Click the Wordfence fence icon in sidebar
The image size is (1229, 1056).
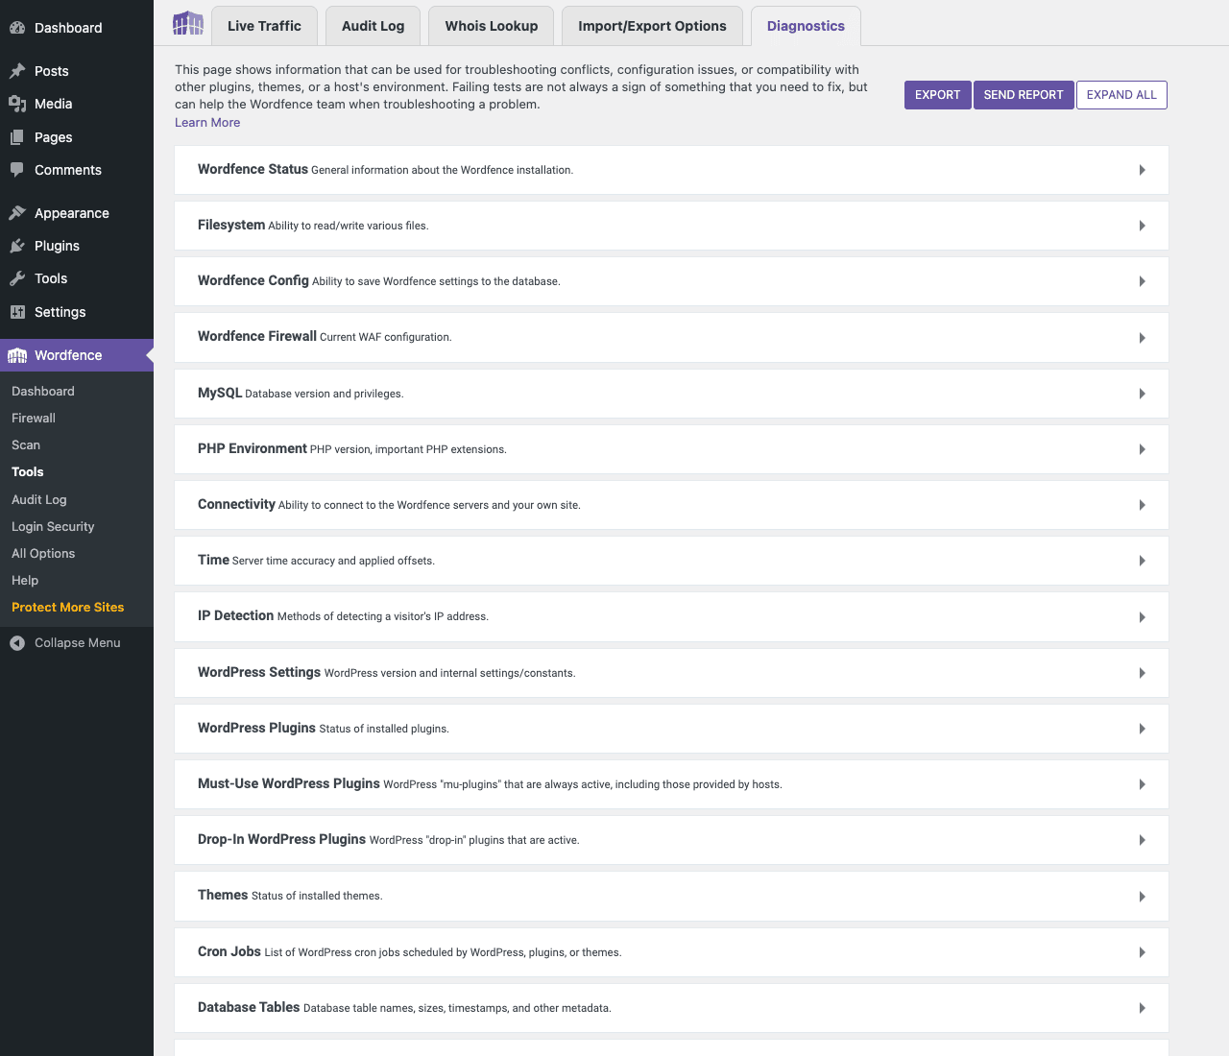pyautogui.click(x=17, y=355)
